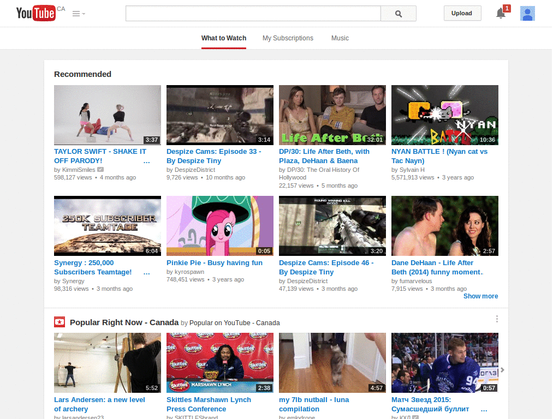This screenshot has width=559, height=419.
Task: Focus the search input field
Action: pos(253,14)
